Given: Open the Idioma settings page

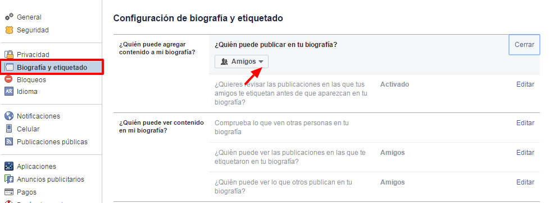Looking at the screenshot, I should coord(27,92).
